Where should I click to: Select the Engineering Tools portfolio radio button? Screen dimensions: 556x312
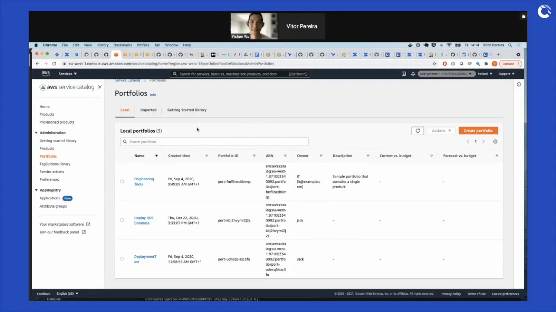click(122, 182)
